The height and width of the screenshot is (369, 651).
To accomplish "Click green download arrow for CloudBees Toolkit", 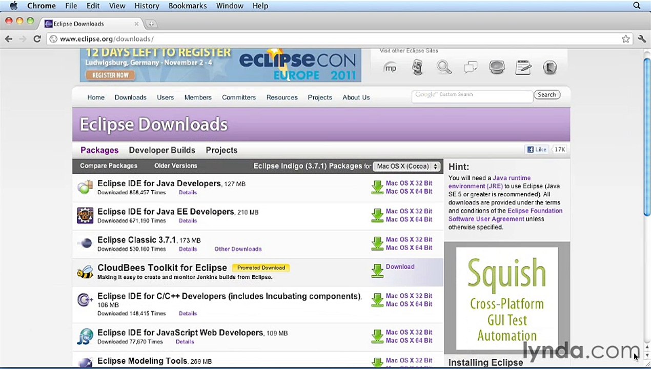I will pyautogui.click(x=377, y=271).
